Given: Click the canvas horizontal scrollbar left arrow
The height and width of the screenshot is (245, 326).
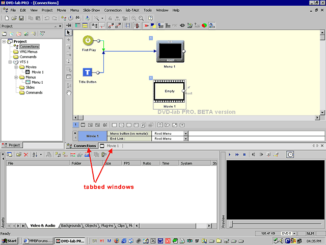Looking at the screenshot, I should point(76,117).
